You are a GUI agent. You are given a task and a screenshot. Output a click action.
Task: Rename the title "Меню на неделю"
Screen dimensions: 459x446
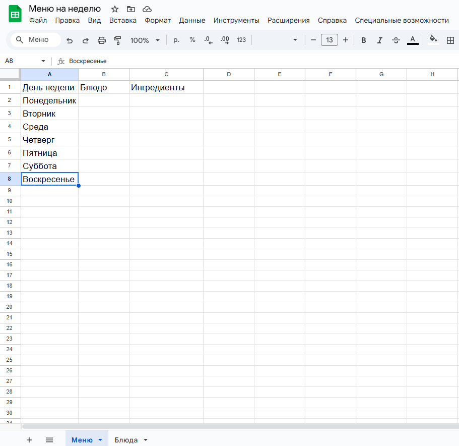(64, 9)
